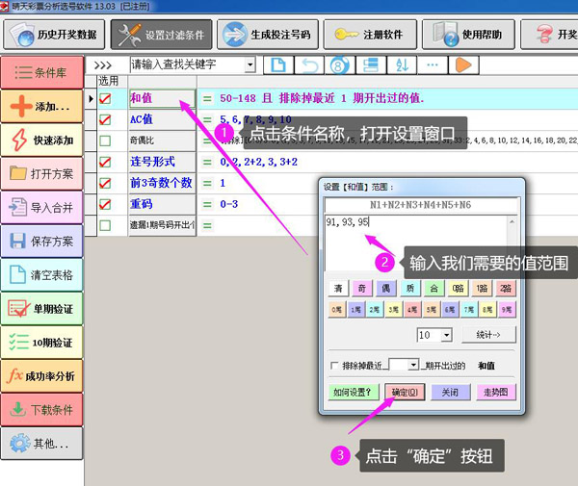Image resolution: width=578 pixels, height=486 pixels.
Task: Tick the 排除掉最近 checkbox in dialog
Action: tap(333, 366)
